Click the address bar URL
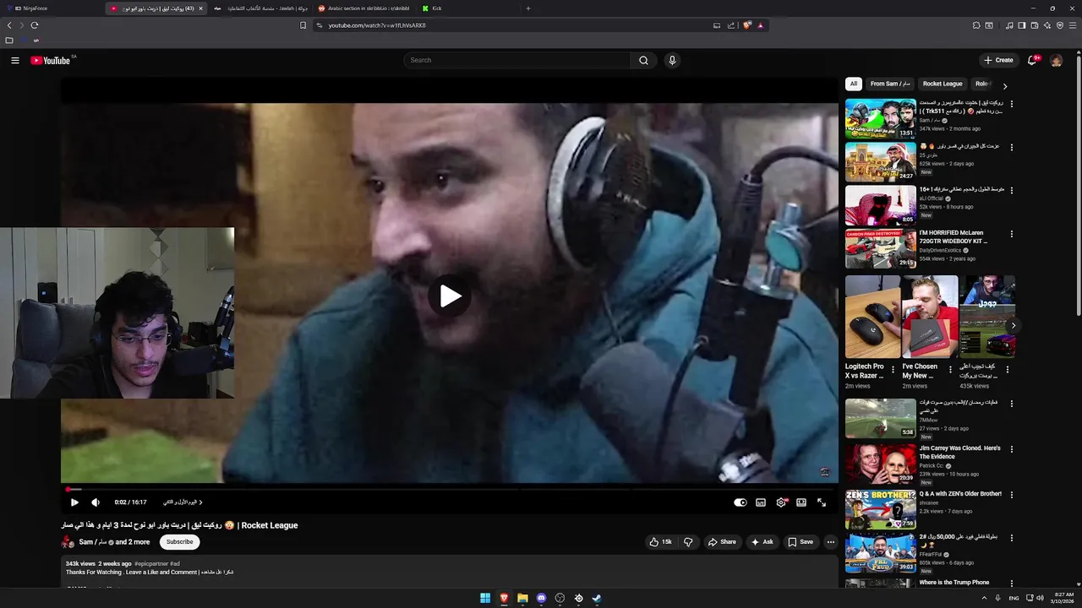 click(377, 25)
